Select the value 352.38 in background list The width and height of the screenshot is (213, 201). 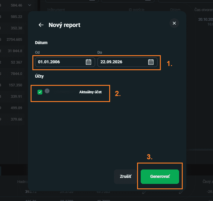point(16,28)
